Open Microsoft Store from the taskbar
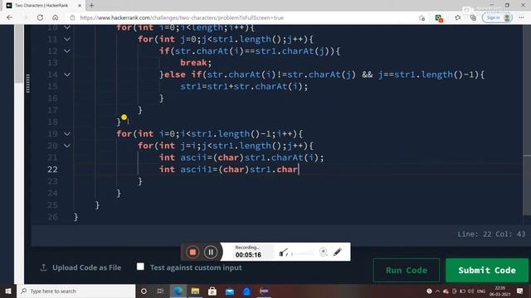531x298 pixels. tap(212, 291)
